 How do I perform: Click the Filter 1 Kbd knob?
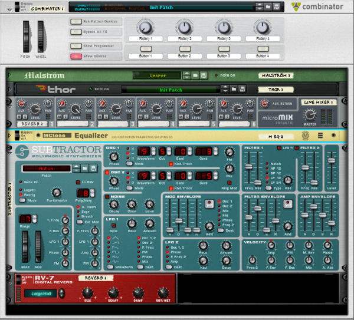pyautogui.click(x=288, y=180)
